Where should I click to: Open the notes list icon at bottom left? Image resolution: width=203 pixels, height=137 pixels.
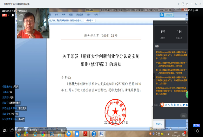[x=5, y=130]
